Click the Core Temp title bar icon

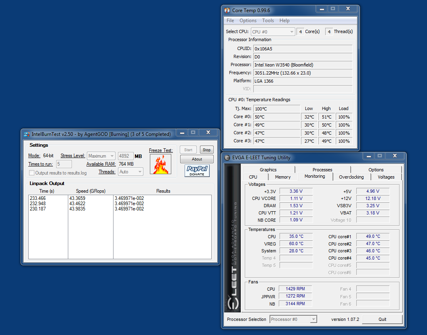coord(227,10)
